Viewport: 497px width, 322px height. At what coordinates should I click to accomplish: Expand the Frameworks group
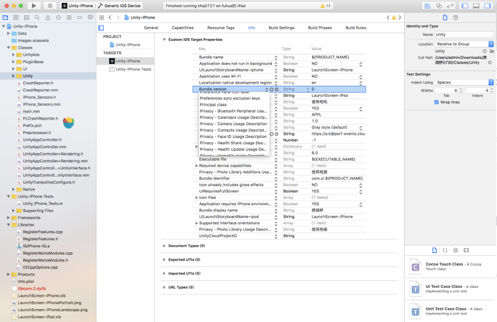(8, 218)
